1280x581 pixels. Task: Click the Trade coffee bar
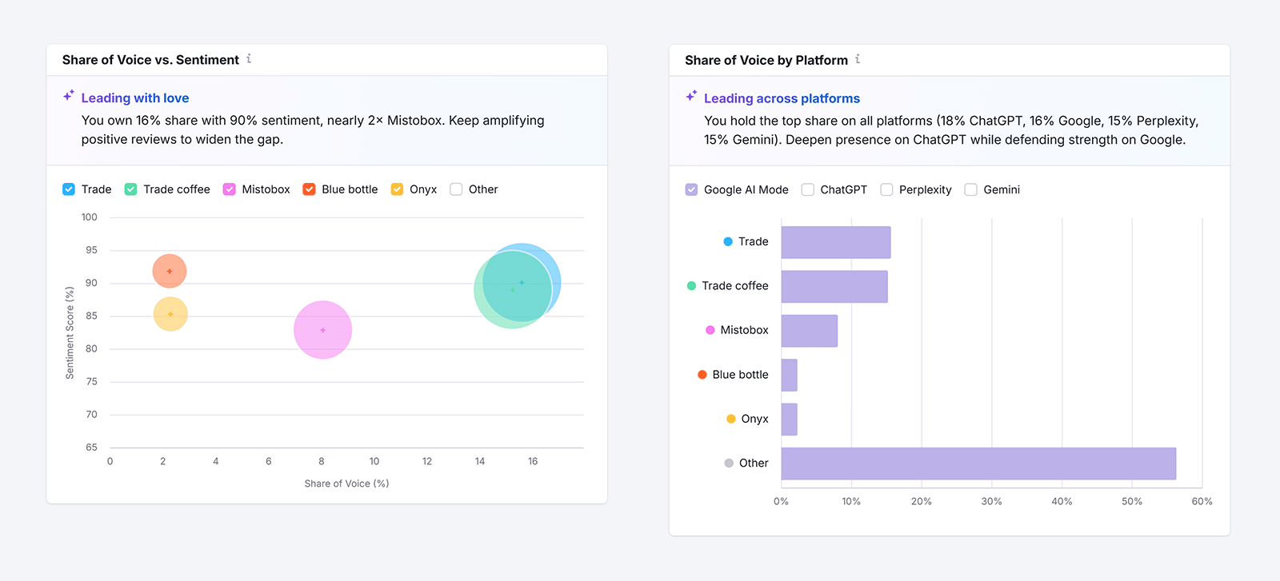pos(834,286)
